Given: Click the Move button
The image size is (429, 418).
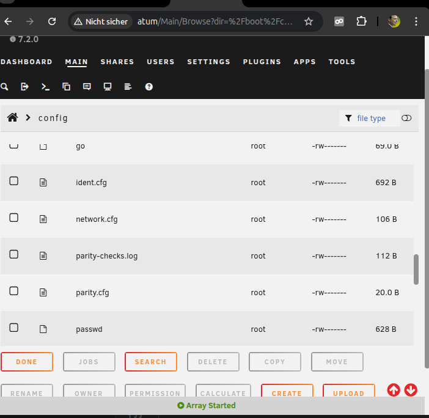Looking at the screenshot, I should [x=337, y=362].
